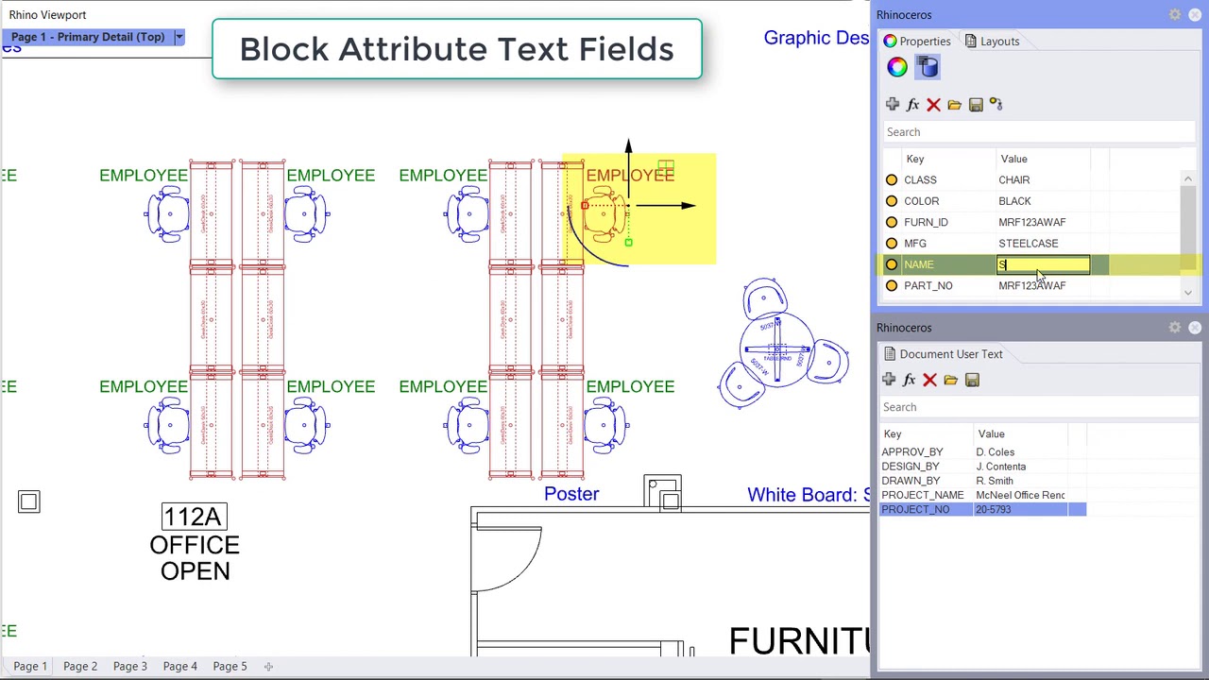This screenshot has width=1209, height=680.
Task: Click the match attribute user text icon
Action: coord(996,105)
